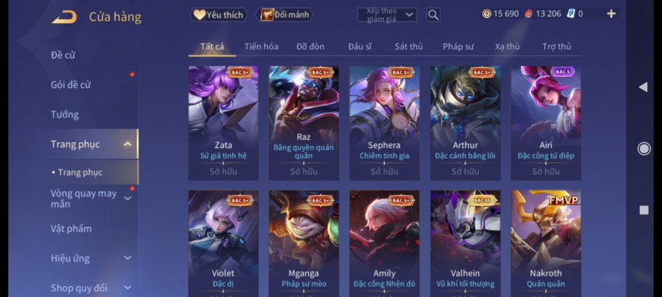Tap the plus icon to add currency

click(x=611, y=14)
